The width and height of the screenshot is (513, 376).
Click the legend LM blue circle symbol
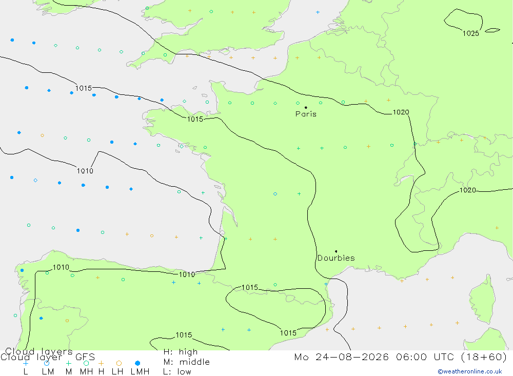pos(47,363)
